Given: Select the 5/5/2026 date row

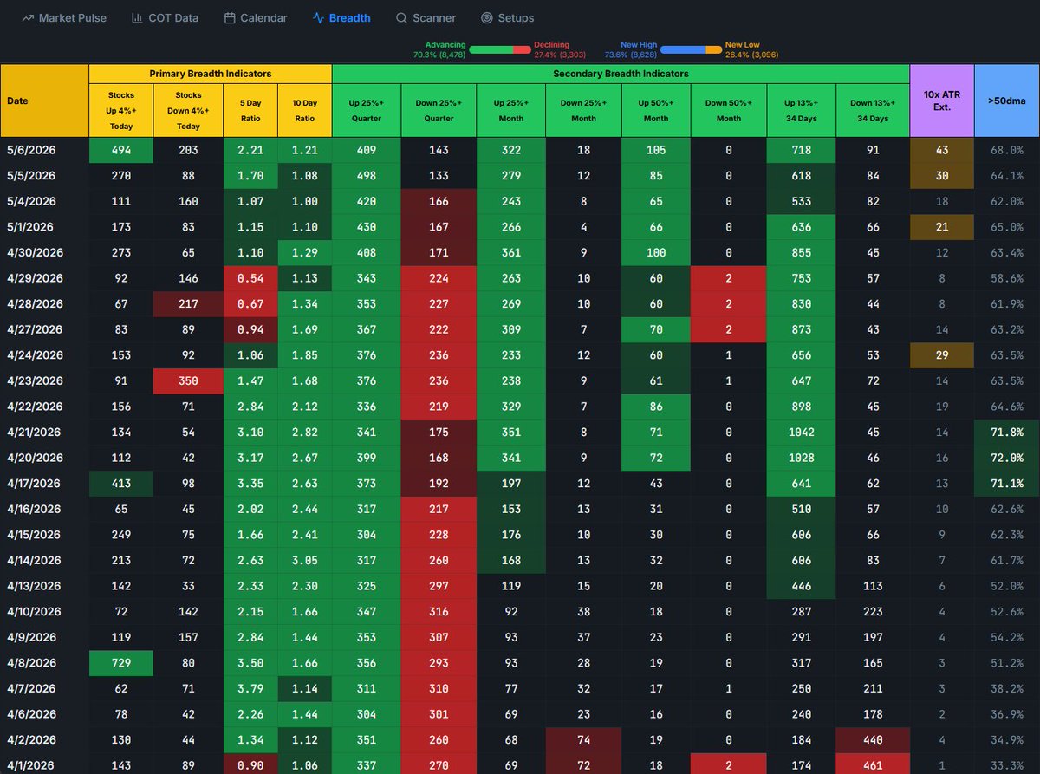Looking at the screenshot, I should point(520,175).
